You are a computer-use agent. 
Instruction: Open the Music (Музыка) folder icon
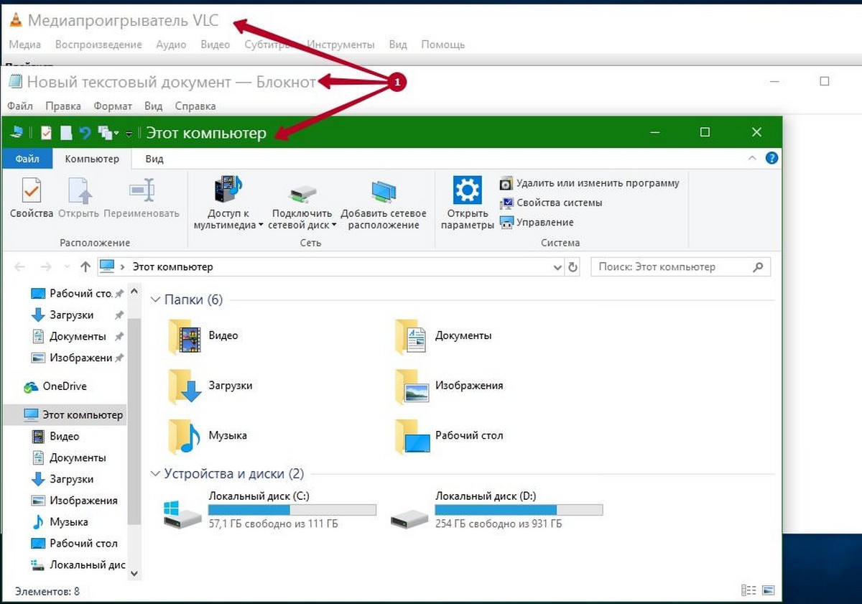coord(182,435)
